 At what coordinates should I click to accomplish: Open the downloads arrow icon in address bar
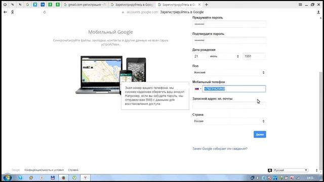(x=318, y=12)
